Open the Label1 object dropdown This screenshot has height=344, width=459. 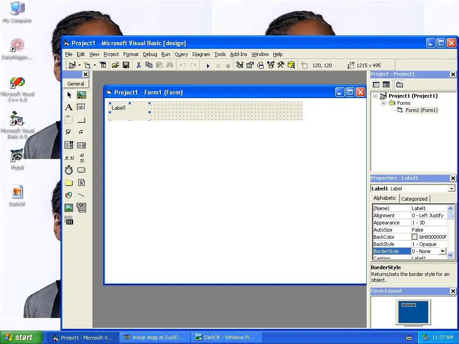click(451, 189)
